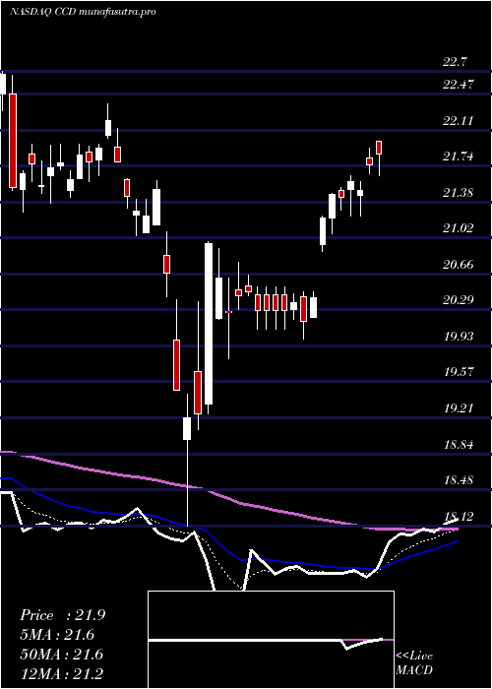Click the 22.47 price level label
492x689 pixels.
[459, 84]
